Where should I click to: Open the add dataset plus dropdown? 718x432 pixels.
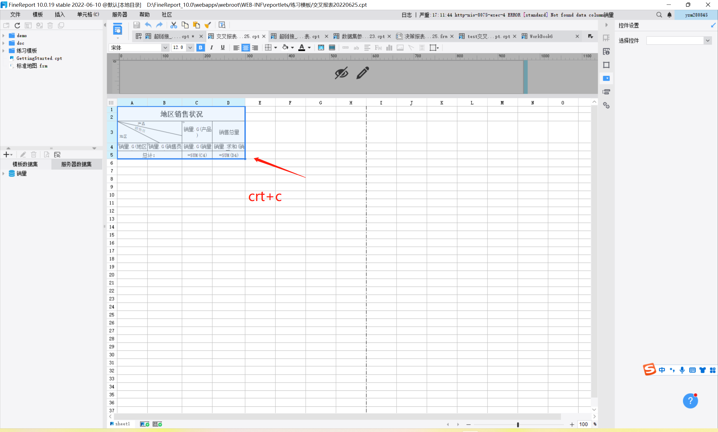tap(8, 154)
